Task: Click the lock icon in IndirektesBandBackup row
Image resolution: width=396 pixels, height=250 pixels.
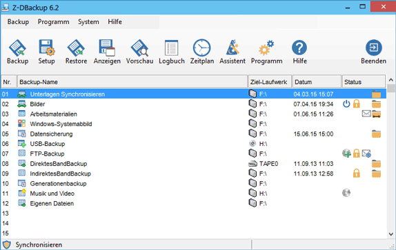Action: (x=357, y=174)
